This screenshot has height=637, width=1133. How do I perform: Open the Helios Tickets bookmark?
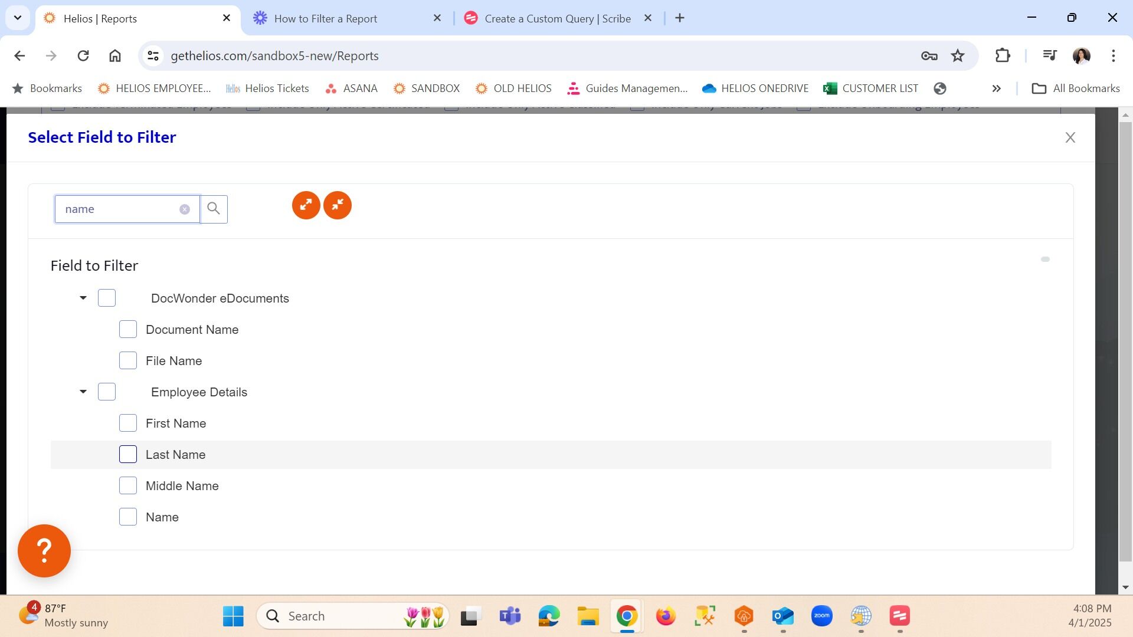(268, 88)
